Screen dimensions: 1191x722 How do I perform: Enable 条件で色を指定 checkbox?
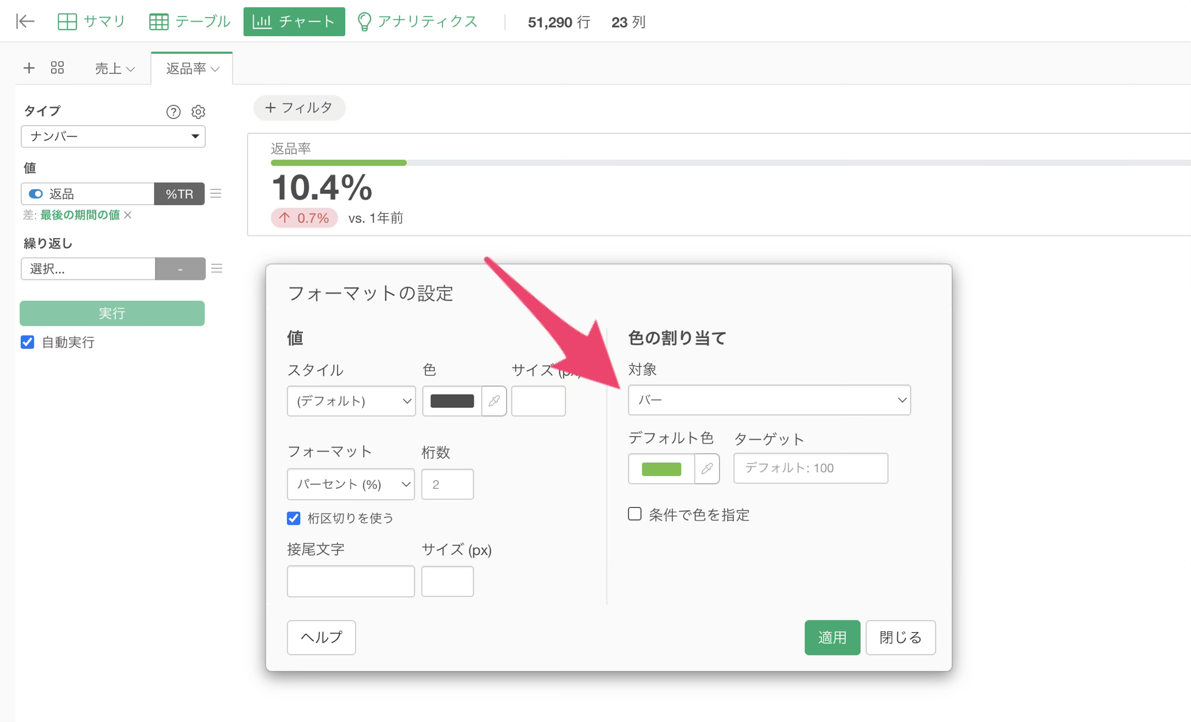(634, 514)
